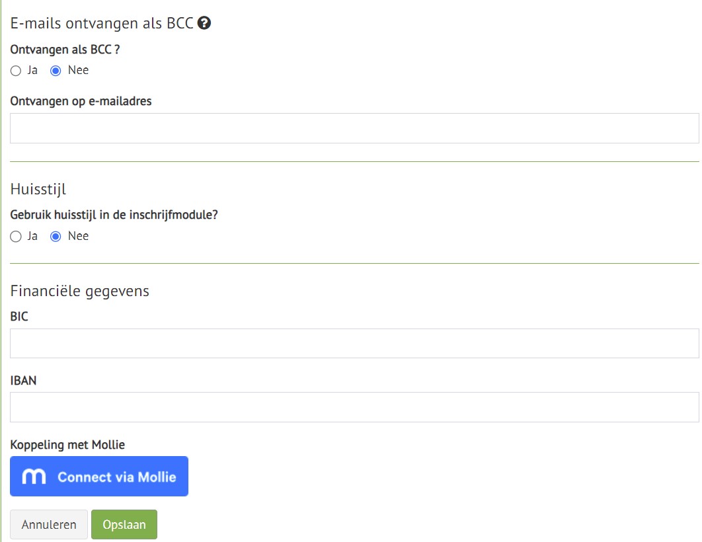Click the 'BIC' field label
The image size is (702, 542).
[x=19, y=317]
